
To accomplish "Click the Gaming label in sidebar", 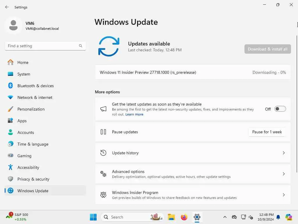I will tap(24, 156).
